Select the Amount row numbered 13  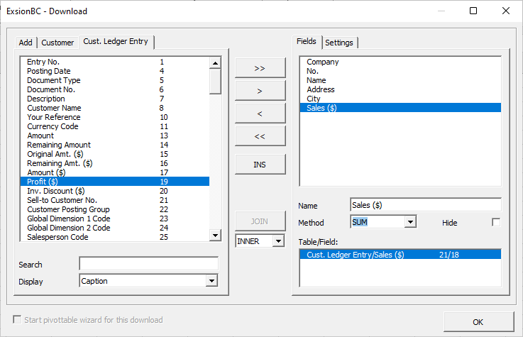[114, 136]
